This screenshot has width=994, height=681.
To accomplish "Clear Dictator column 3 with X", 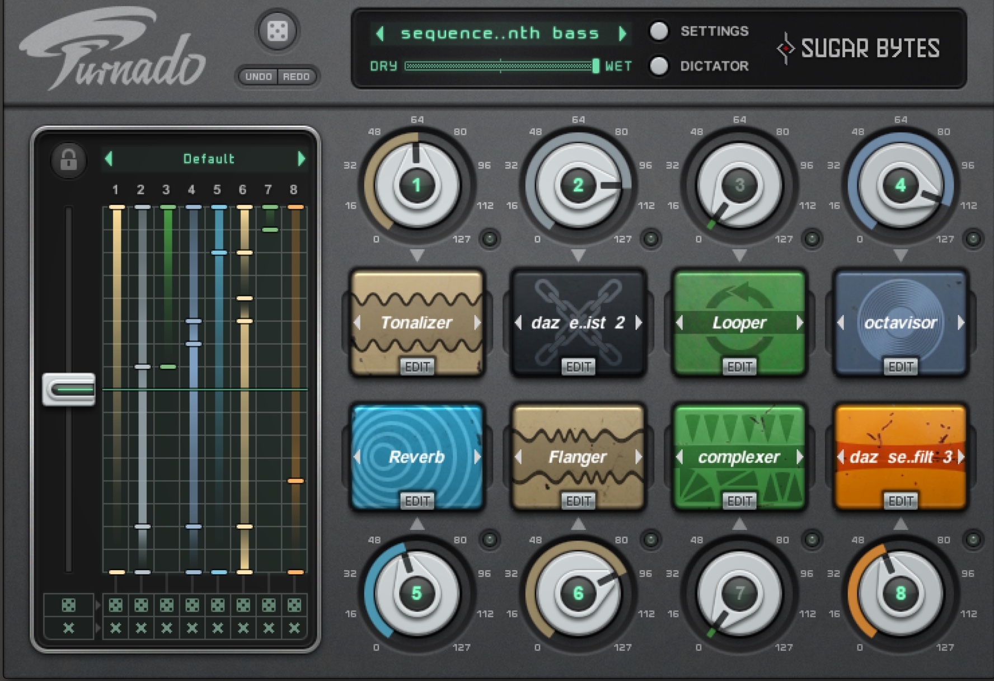I will 167,628.
